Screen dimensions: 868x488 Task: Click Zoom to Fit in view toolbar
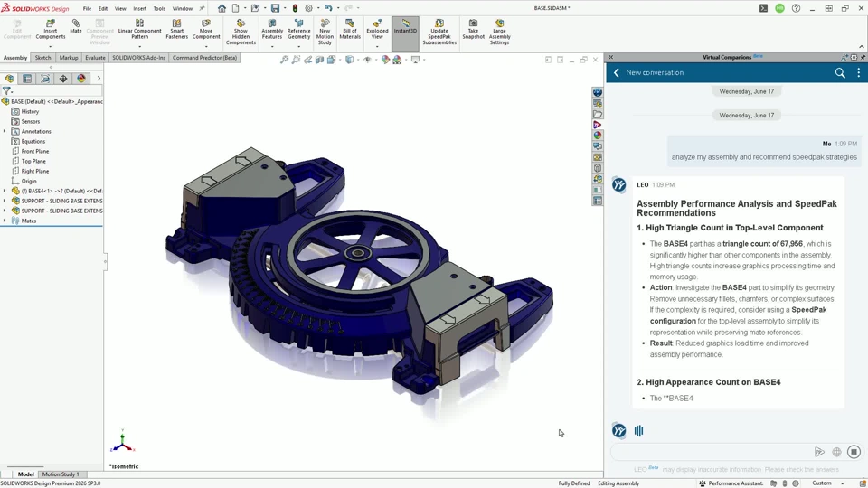(284, 60)
